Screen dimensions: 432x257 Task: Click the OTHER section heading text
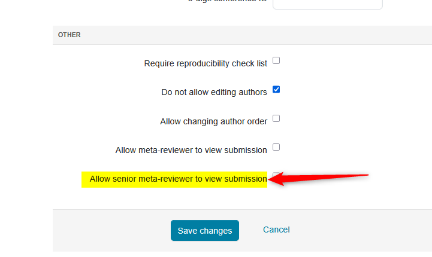pyautogui.click(x=70, y=35)
